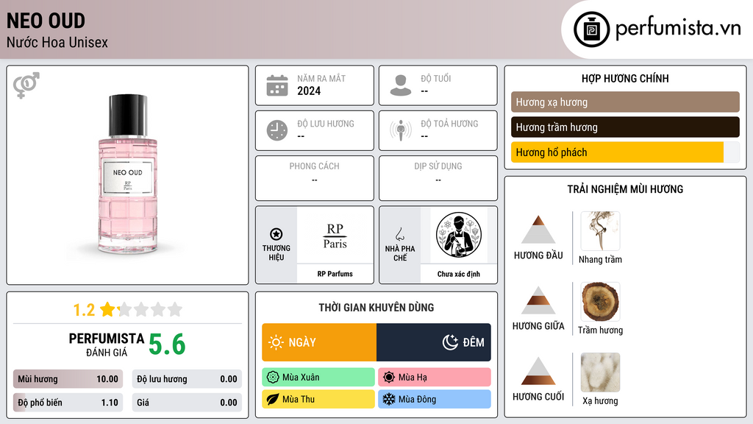Click the Thời gian khuyên dùng heading
Image resolution: width=753 pixels, height=424 pixels.
(376, 308)
